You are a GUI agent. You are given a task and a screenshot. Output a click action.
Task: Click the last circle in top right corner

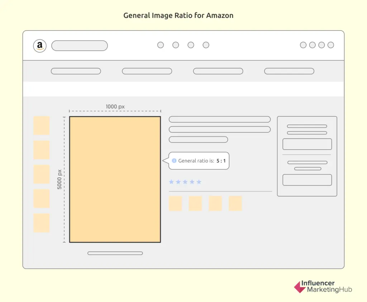[331, 45]
